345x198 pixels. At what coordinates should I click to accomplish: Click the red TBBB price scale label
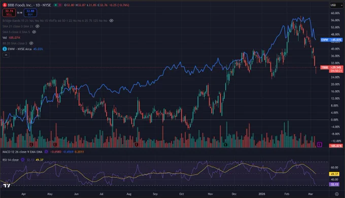tap(332, 69)
